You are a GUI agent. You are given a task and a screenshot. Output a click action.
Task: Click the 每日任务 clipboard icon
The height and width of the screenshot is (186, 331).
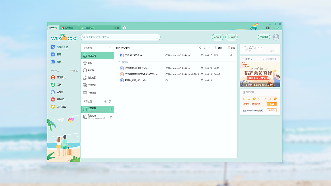pyautogui.click(x=244, y=92)
